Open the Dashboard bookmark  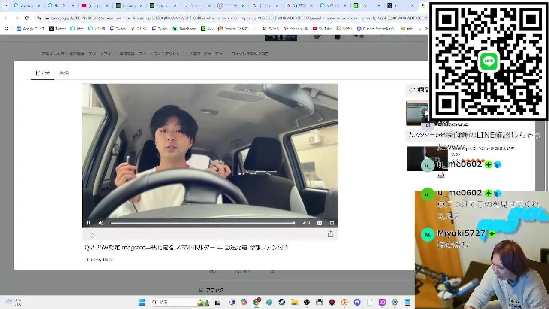point(184,29)
